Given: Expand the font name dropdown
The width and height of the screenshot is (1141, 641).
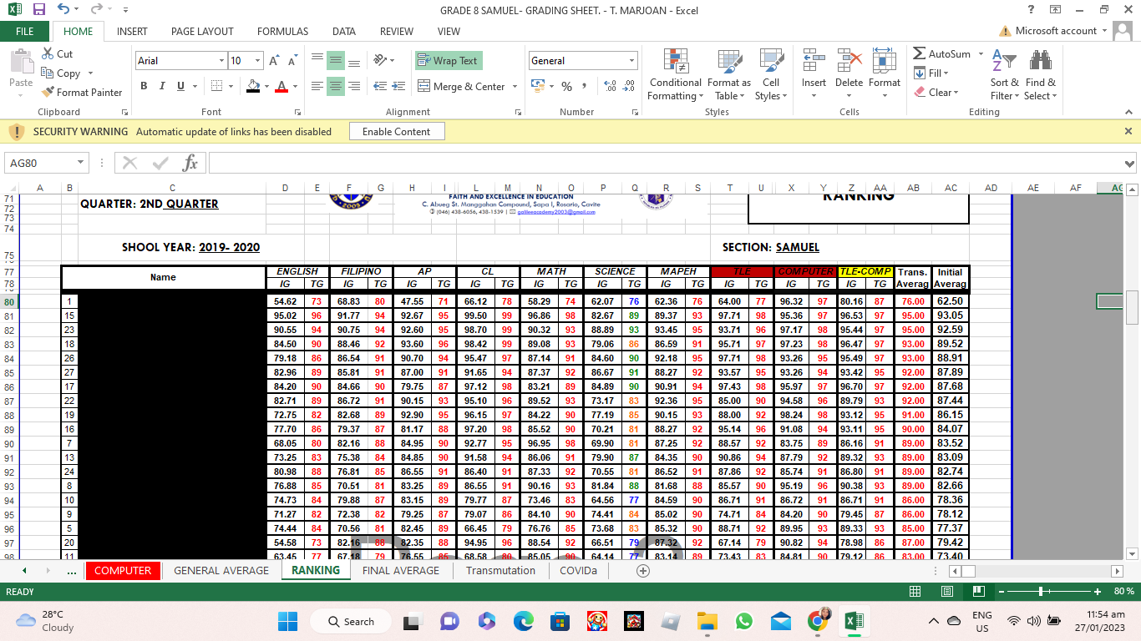Looking at the screenshot, I should (221, 61).
